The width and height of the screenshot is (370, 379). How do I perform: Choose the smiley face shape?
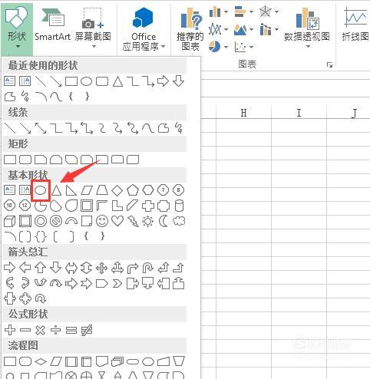102,221
